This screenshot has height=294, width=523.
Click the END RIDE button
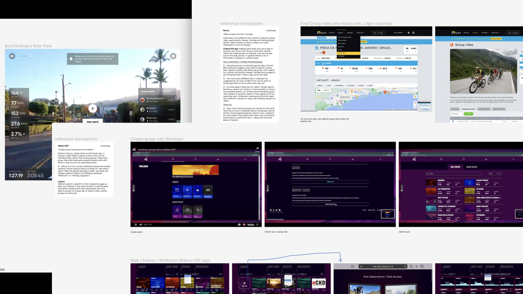[x=93, y=121]
